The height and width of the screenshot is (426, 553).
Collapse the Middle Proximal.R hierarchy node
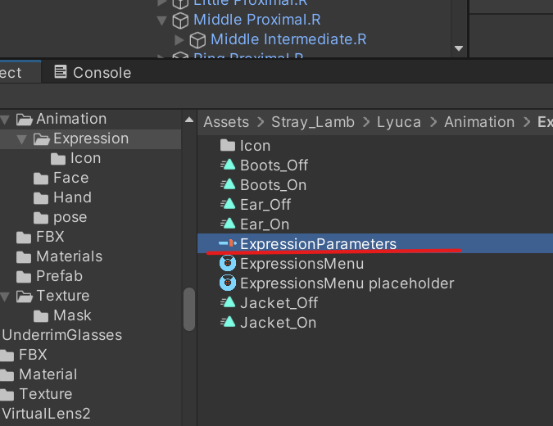162,20
